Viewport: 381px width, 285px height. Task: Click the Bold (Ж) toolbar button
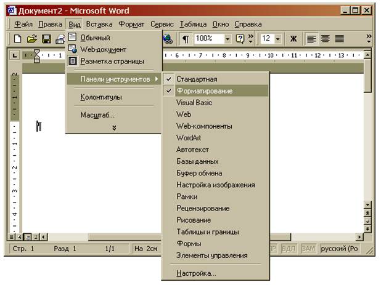tap(293, 39)
